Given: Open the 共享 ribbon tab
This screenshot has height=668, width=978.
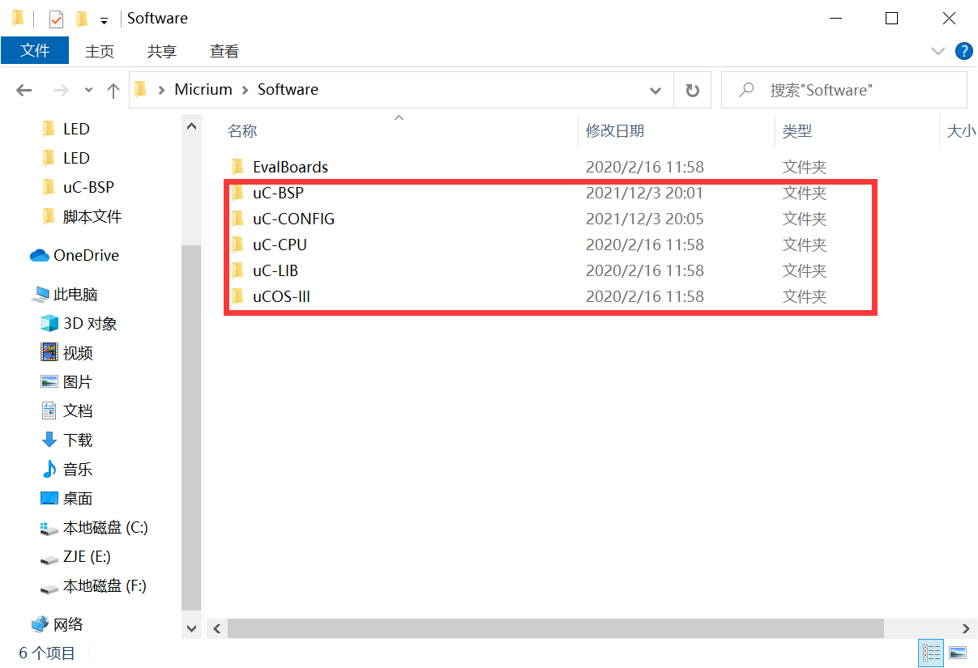Looking at the screenshot, I should (x=162, y=51).
